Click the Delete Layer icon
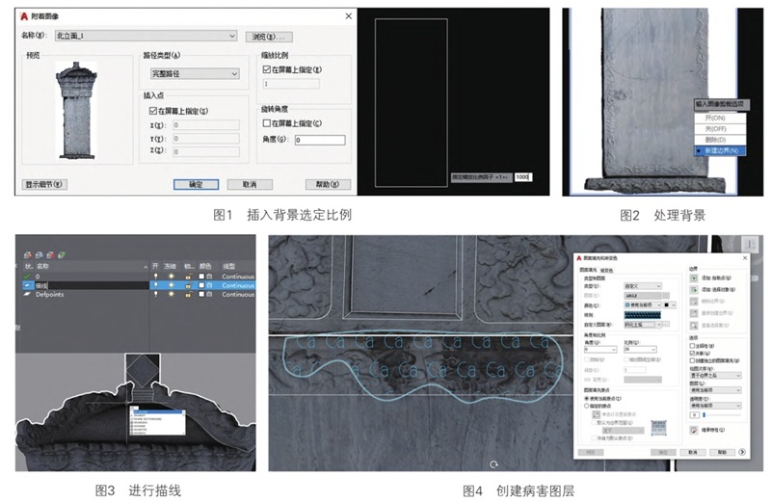771x502 pixels. tap(50, 255)
